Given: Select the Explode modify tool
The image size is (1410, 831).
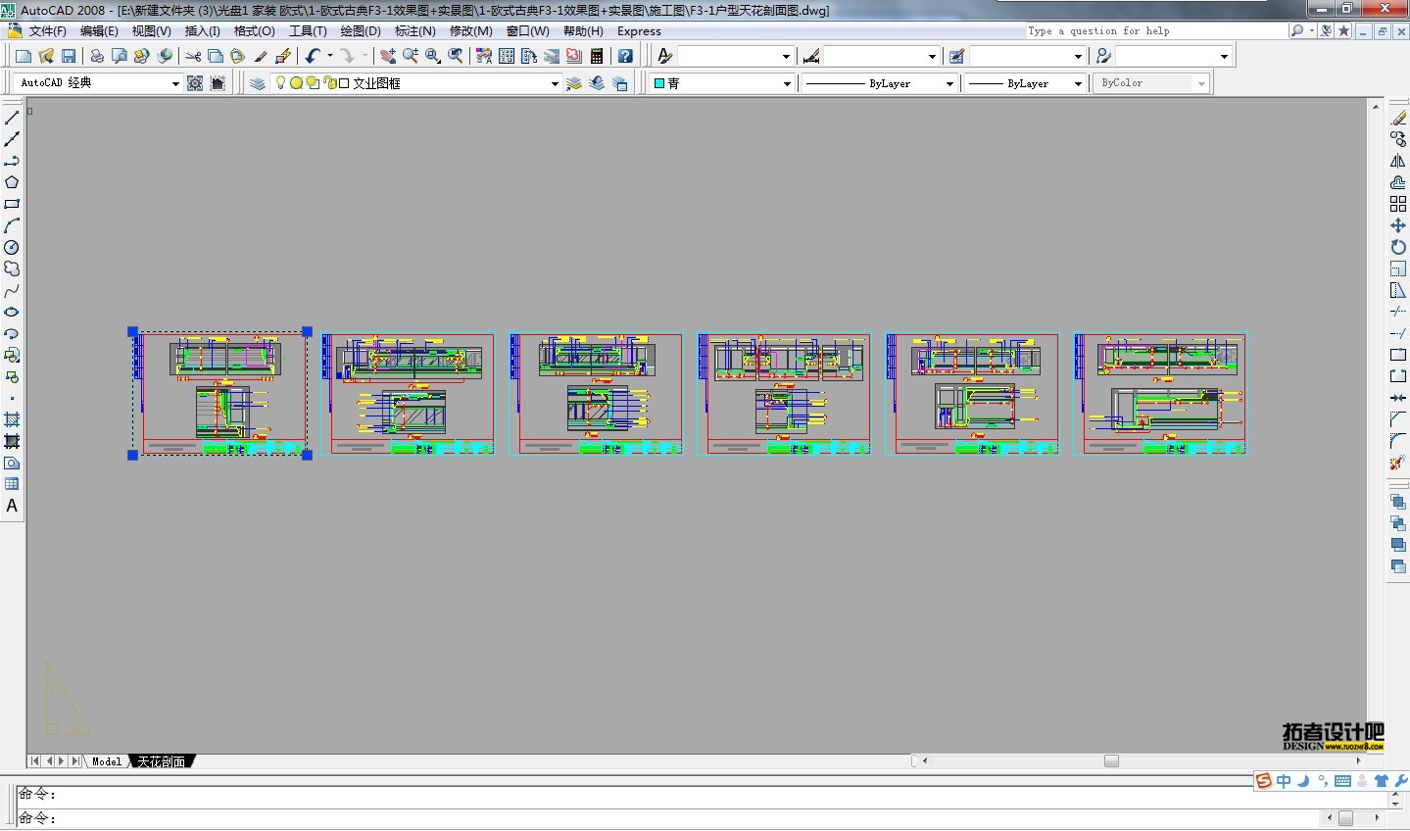Looking at the screenshot, I should coord(1398,463).
